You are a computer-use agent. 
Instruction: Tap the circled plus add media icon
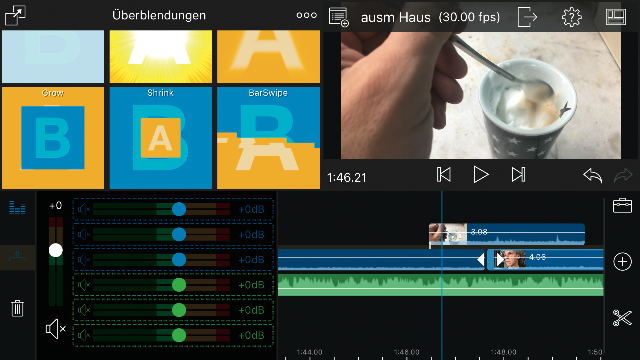tap(622, 261)
